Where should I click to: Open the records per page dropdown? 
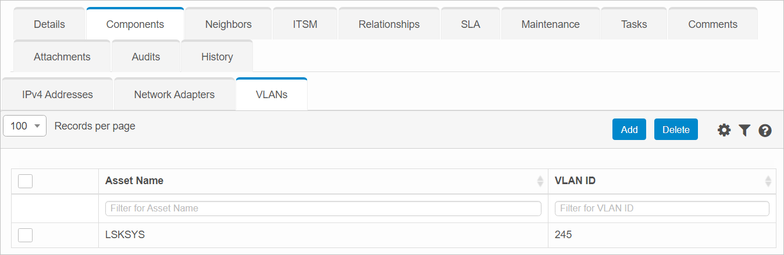tap(25, 126)
